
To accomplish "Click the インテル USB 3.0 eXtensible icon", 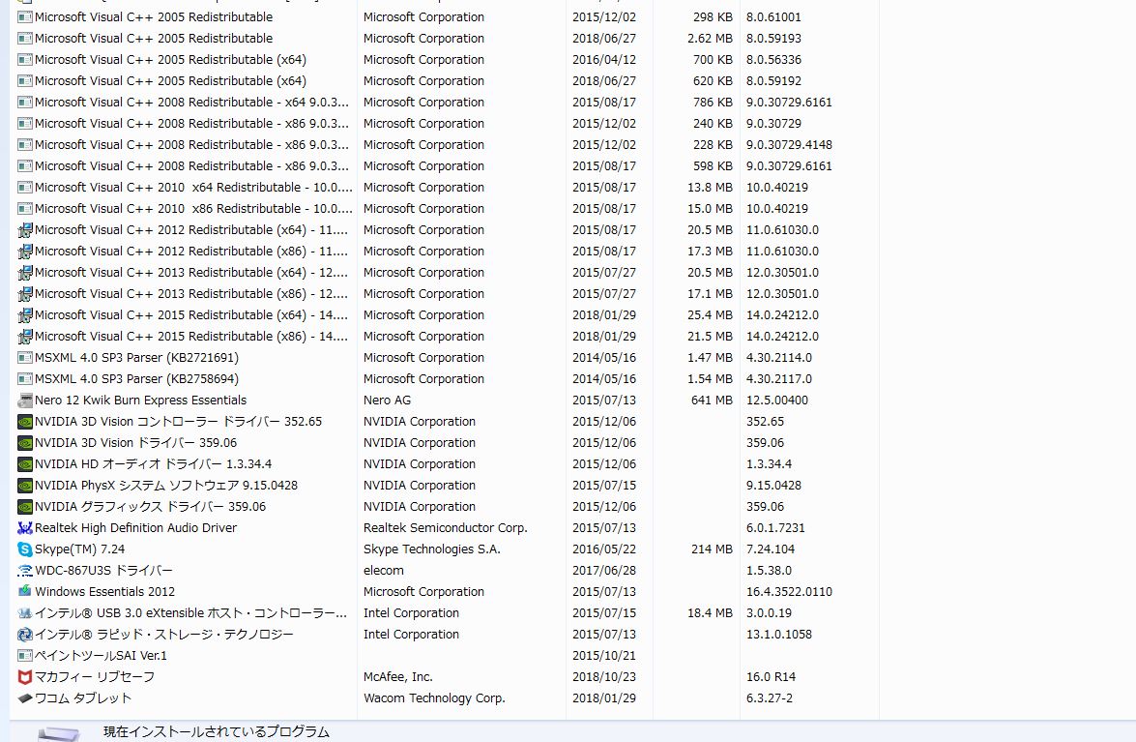I will 24,613.
